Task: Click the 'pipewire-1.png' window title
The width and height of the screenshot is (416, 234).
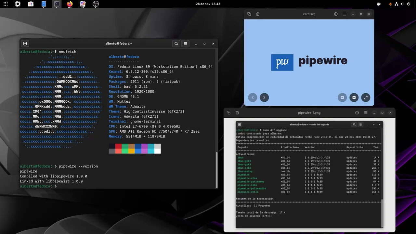Action: point(309,113)
